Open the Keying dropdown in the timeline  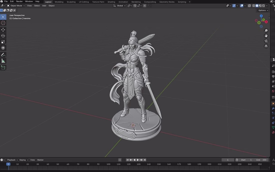(x=24, y=160)
